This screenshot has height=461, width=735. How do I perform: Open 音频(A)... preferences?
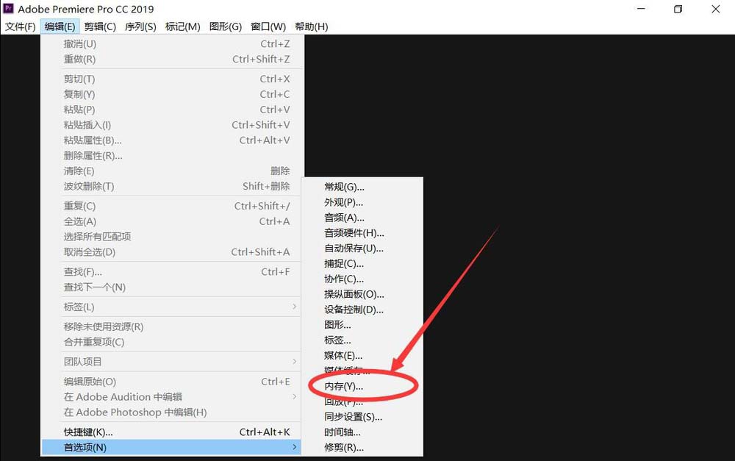(362, 218)
